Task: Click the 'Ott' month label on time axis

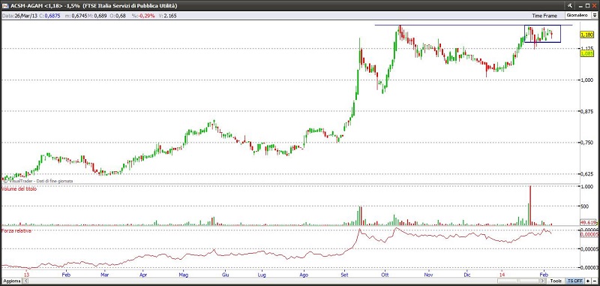Action: [384, 275]
